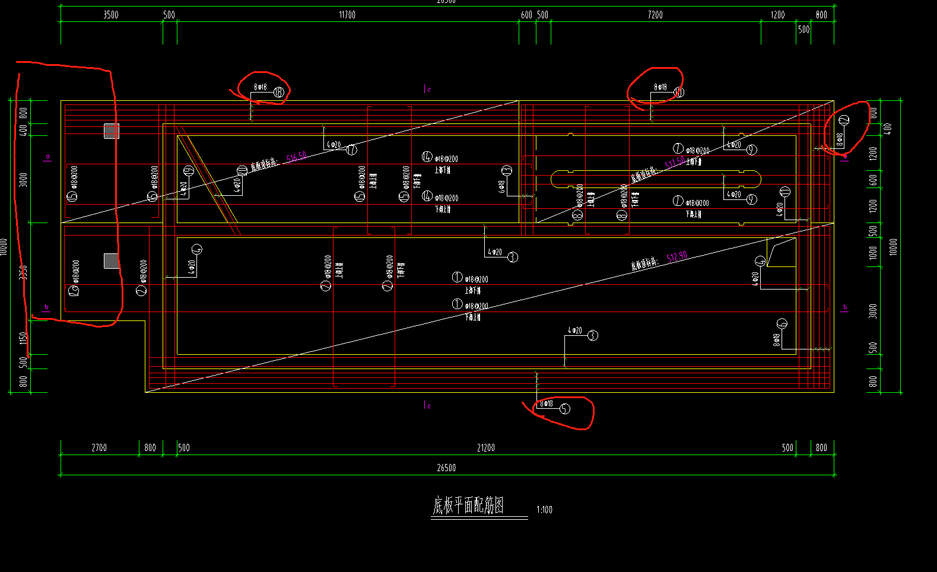
Task: Select the 3350 dimension text
Action: (23, 272)
